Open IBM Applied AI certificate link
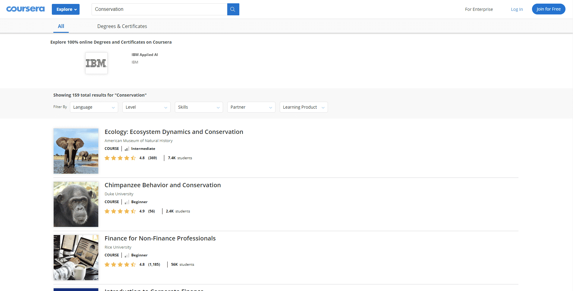 145,55
